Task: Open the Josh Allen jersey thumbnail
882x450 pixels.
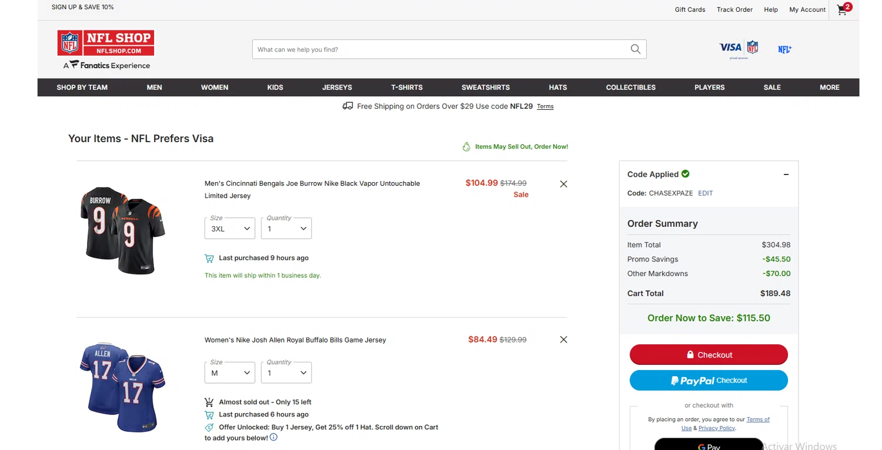Action: pyautogui.click(x=122, y=387)
